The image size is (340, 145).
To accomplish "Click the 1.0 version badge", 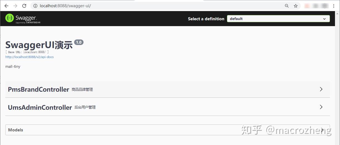I will click(79, 42).
